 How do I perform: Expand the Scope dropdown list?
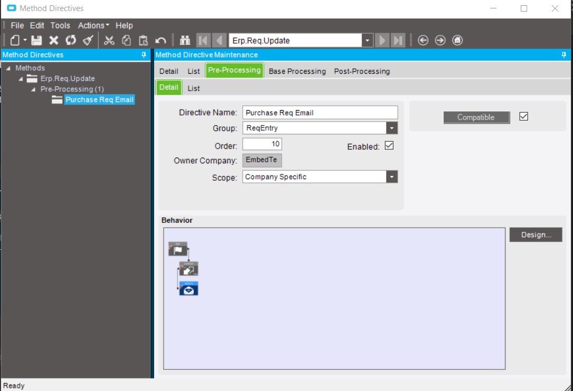click(x=391, y=177)
